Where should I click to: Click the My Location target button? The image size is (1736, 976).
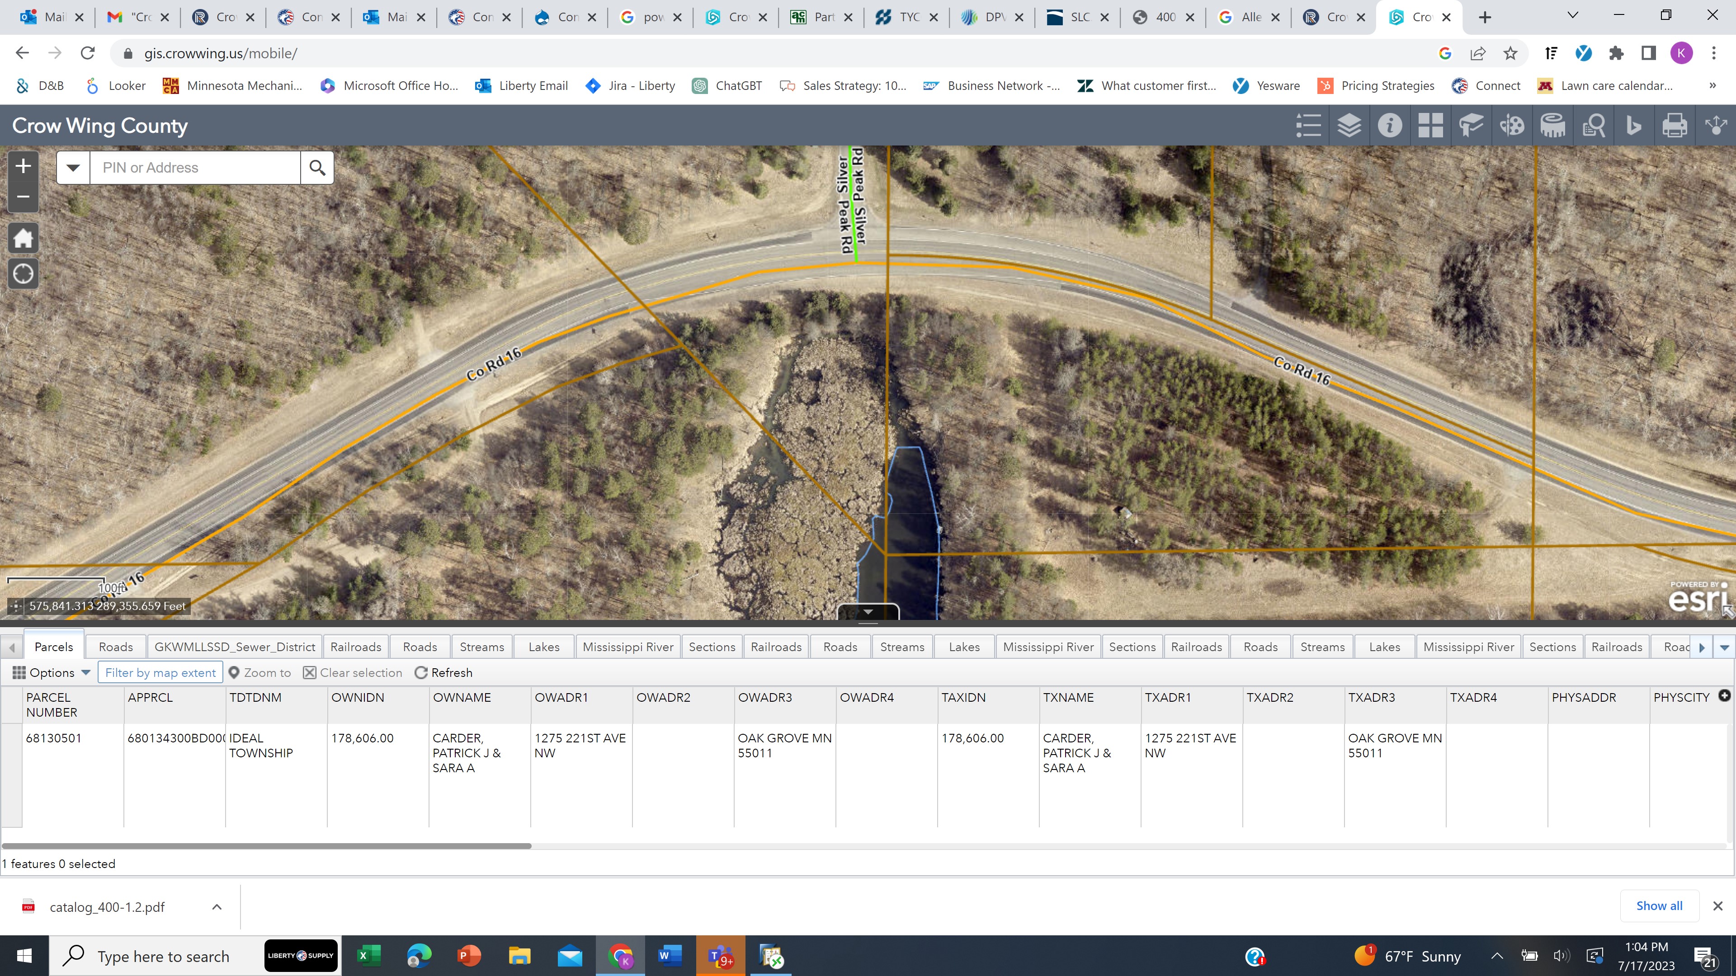pos(23,274)
